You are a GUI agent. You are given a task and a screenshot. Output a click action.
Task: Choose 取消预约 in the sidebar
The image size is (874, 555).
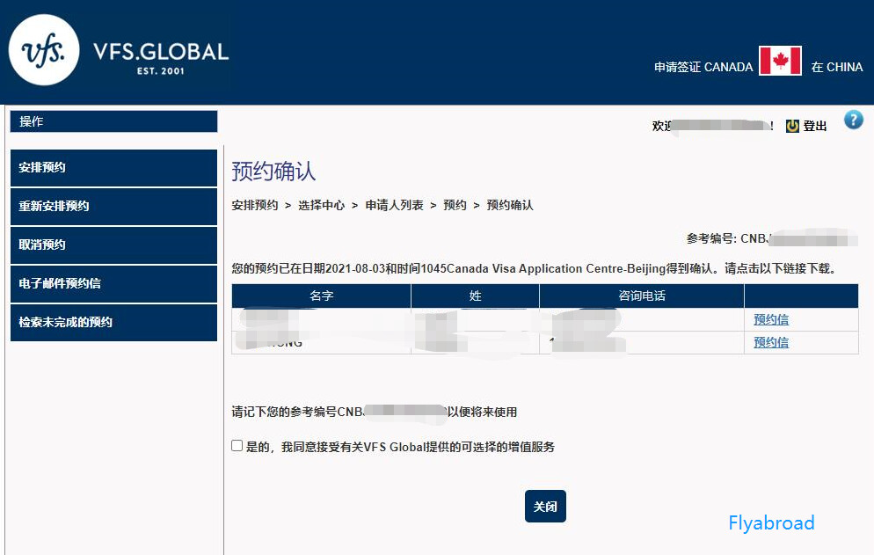tap(113, 245)
